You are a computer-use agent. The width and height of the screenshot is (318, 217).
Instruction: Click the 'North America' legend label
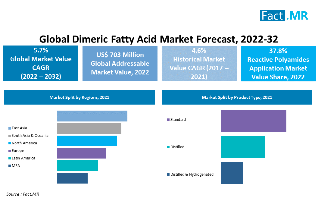(24, 143)
